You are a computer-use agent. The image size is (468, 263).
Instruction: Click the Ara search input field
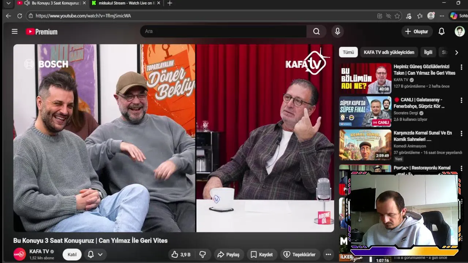pos(223,31)
